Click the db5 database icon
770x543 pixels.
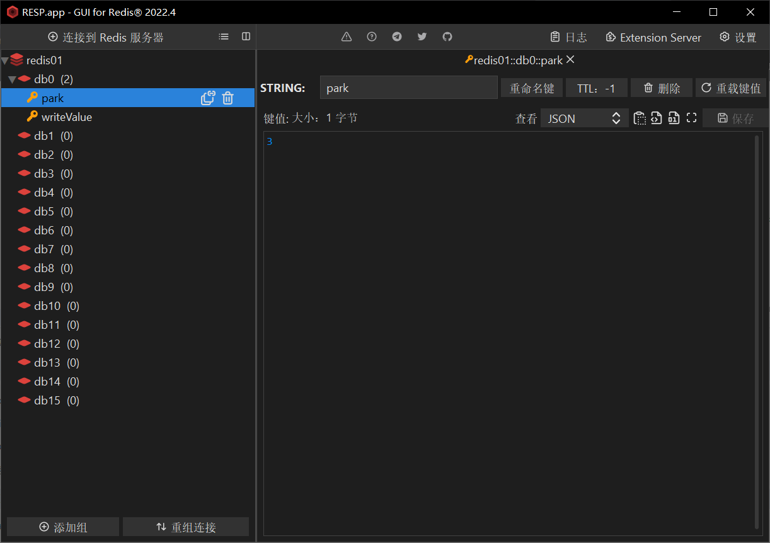point(25,211)
